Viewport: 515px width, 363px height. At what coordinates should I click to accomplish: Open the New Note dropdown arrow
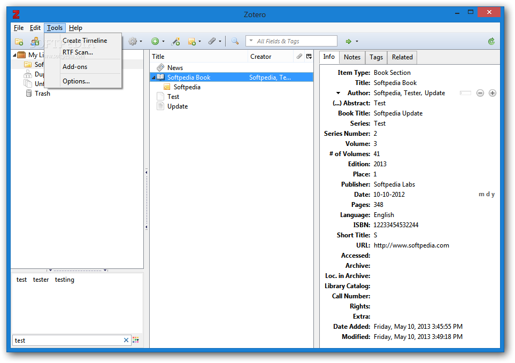[x=199, y=41]
